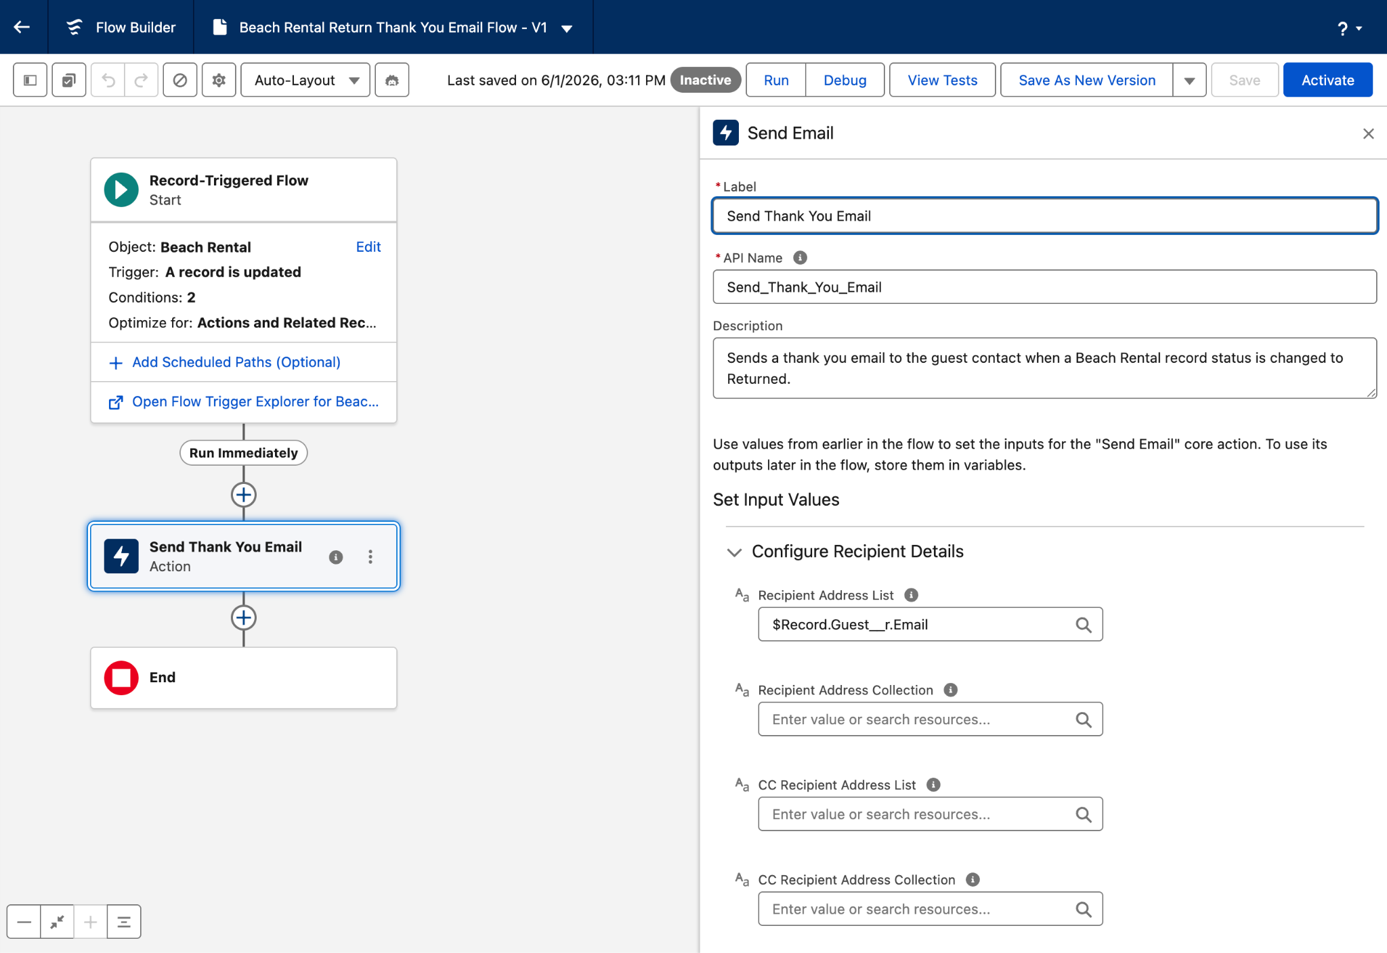Show Recipient Address List info tooltip
Screen dimensions: 1387x953
pyautogui.click(x=911, y=595)
